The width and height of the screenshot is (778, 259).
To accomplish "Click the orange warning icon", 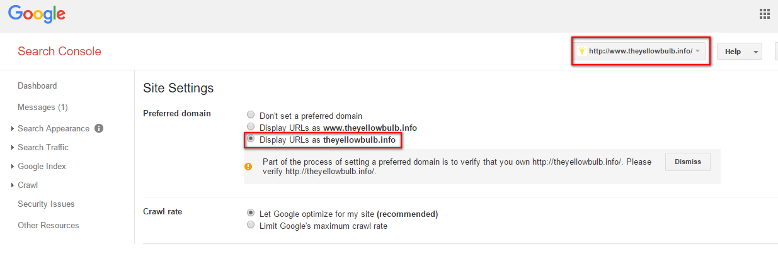I will (x=248, y=167).
